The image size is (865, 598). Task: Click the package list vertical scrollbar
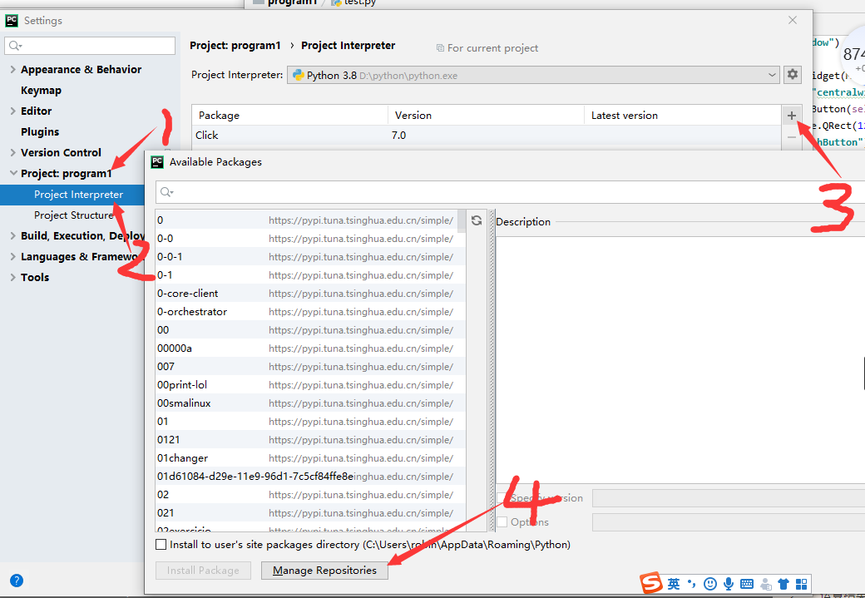point(461,220)
